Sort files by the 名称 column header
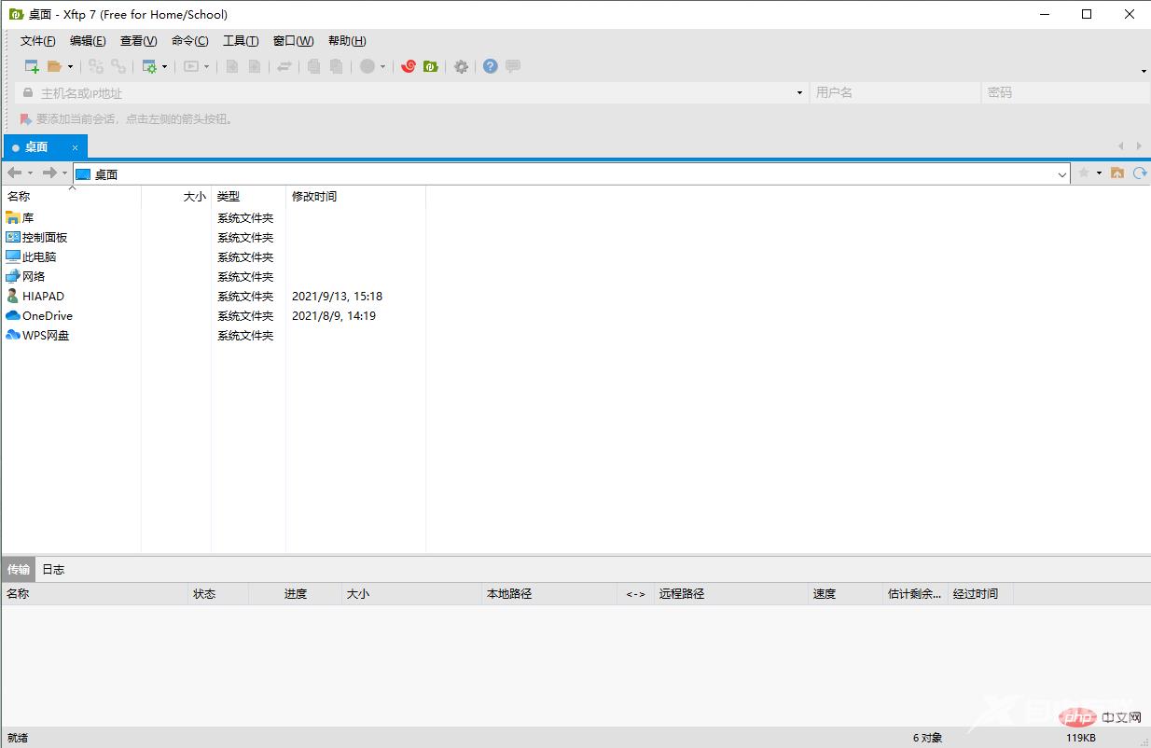The width and height of the screenshot is (1151, 748). tap(19, 196)
